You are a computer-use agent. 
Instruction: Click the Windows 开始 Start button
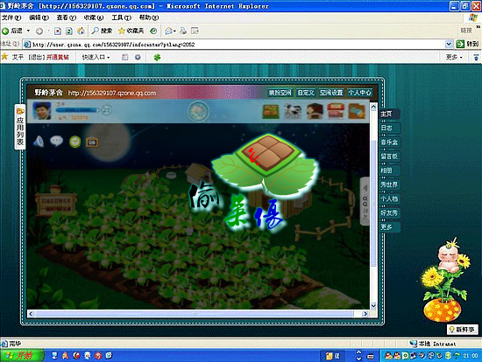(x=21, y=356)
